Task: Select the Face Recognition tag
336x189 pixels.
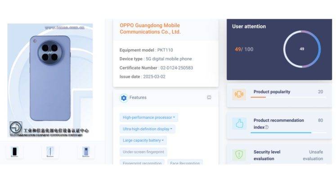Action: coord(185,163)
